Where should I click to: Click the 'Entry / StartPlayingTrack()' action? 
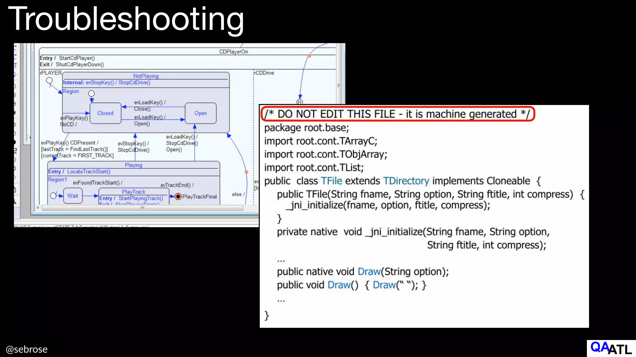click(x=131, y=198)
